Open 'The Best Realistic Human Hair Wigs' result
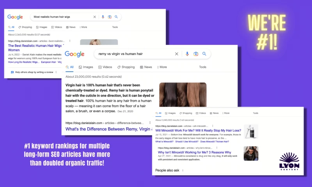Viewport: 312px width, 187px height. [x=35, y=48]
